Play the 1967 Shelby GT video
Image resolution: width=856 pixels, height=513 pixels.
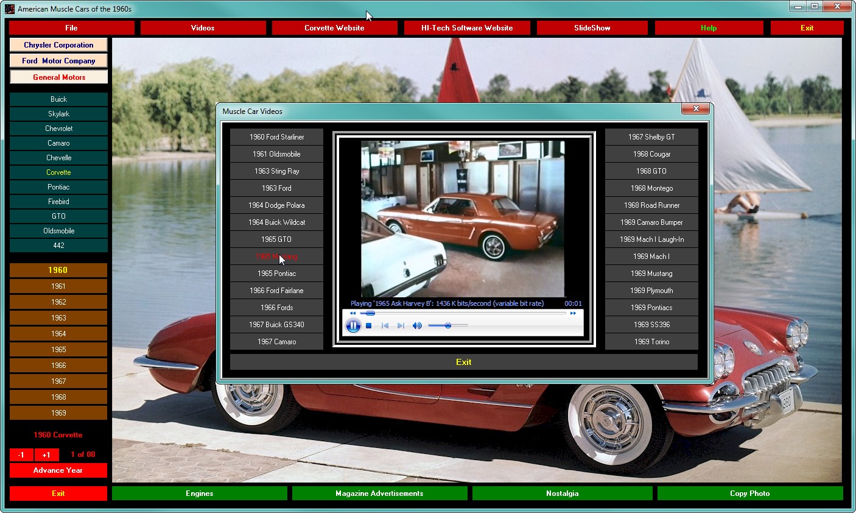[x=651, y=137]
